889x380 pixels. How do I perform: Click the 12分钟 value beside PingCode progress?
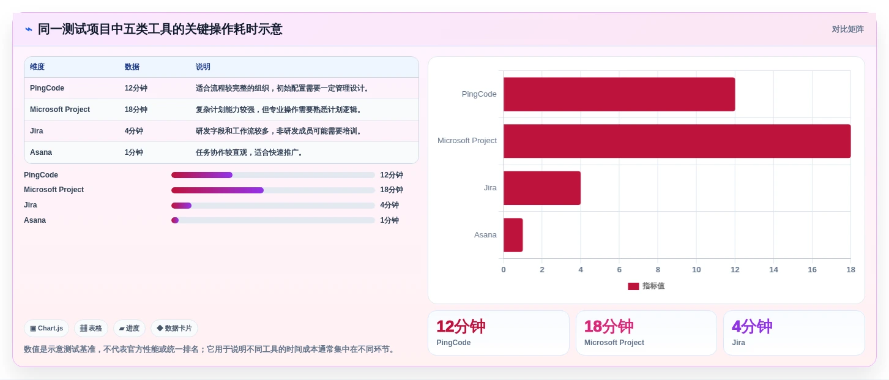[392, 175]
